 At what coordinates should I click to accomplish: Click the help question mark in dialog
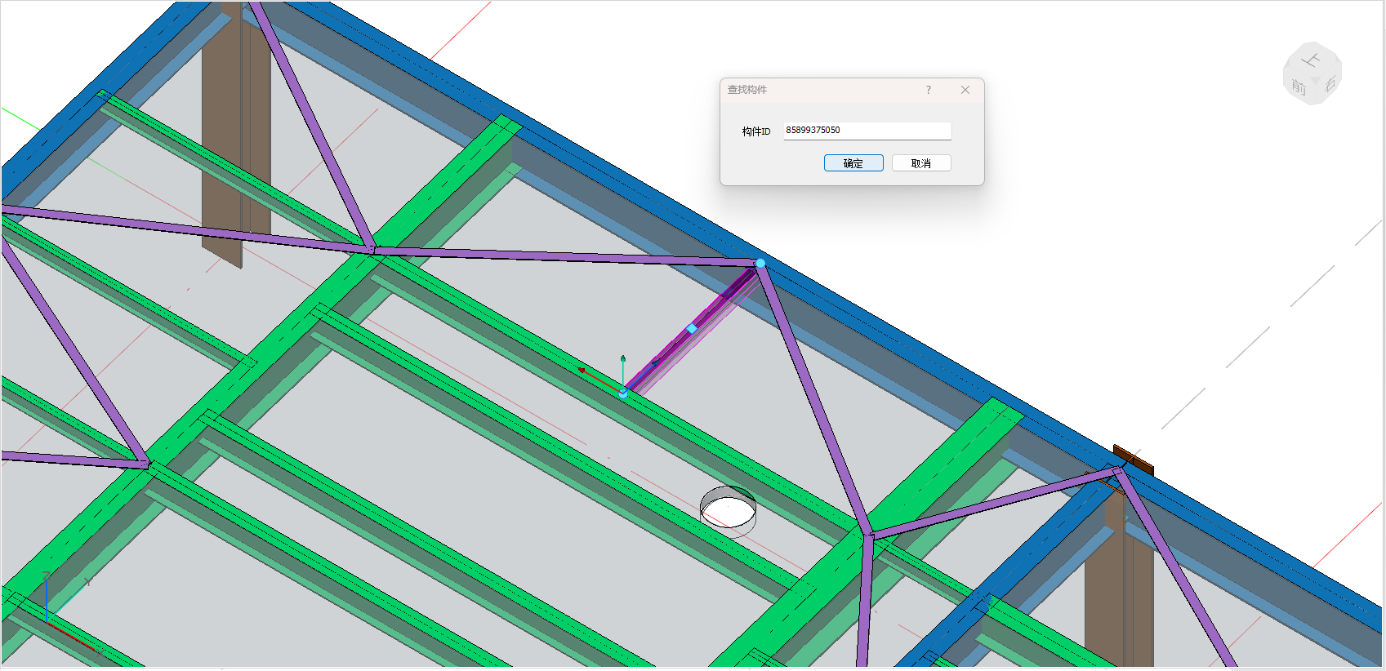coord(928,90)
